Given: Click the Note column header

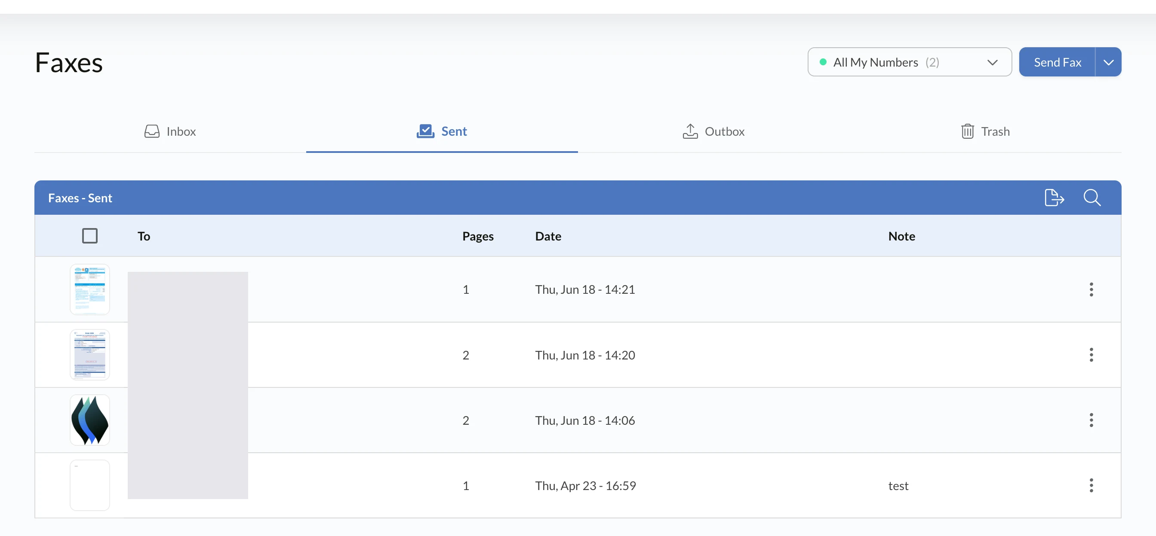Looking at the screenshot, I should point(901,236).
